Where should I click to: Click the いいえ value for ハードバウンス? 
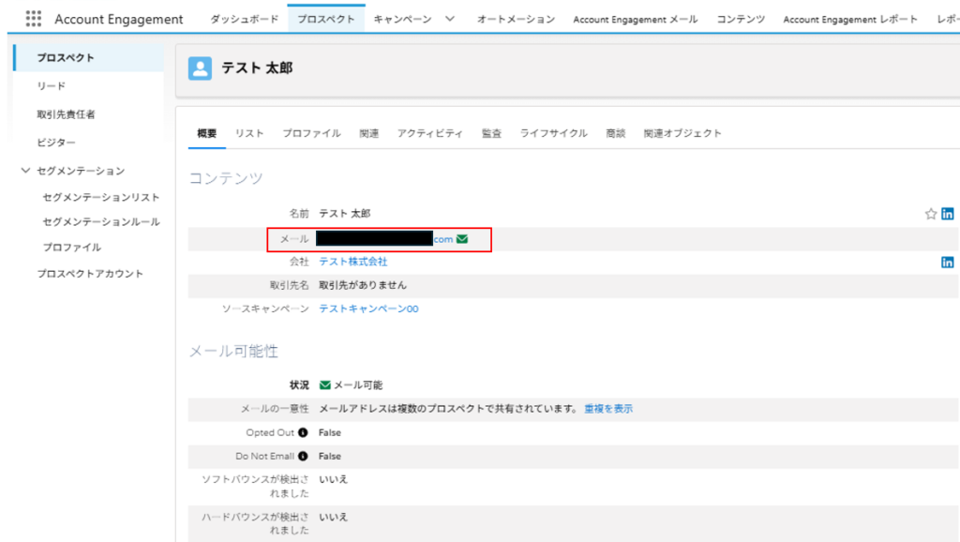point(333,517)
